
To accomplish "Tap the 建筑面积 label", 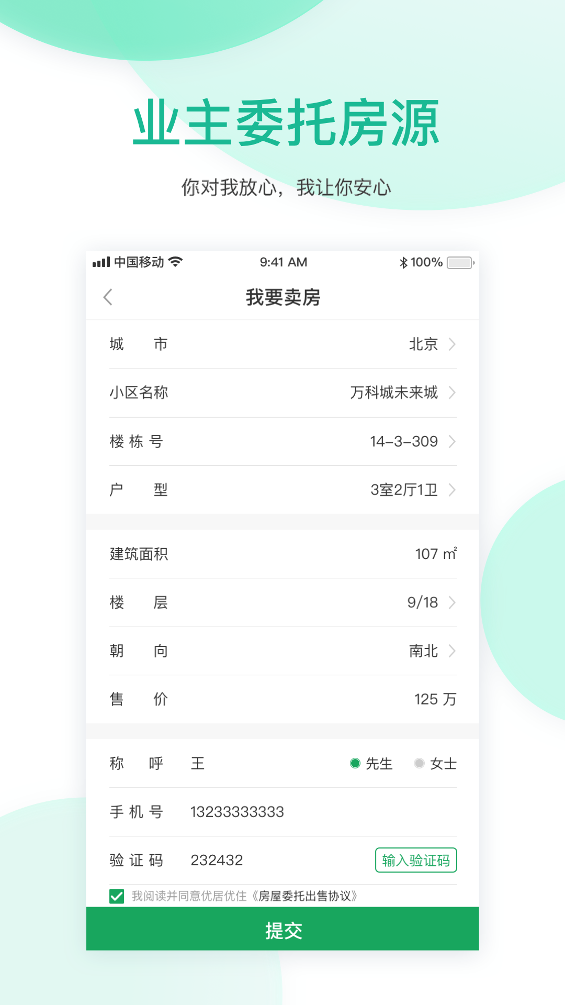I will point(139,554).
